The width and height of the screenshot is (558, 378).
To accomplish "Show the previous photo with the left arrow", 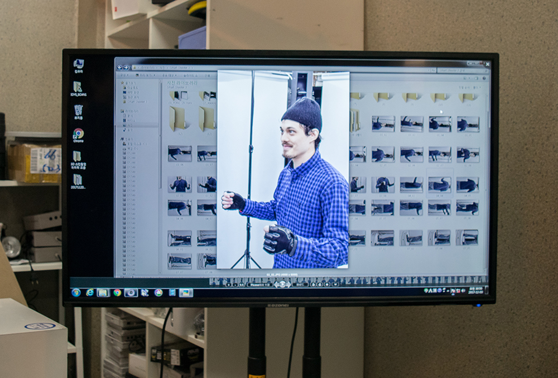I will (x=277, y=284).
